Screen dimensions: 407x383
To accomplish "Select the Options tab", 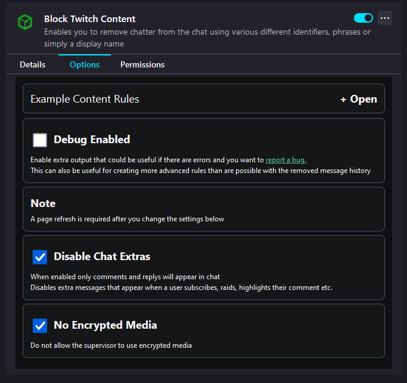I will point(85,64).
